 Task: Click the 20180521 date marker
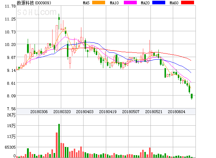pyautogui.click(x=154, y=112)
